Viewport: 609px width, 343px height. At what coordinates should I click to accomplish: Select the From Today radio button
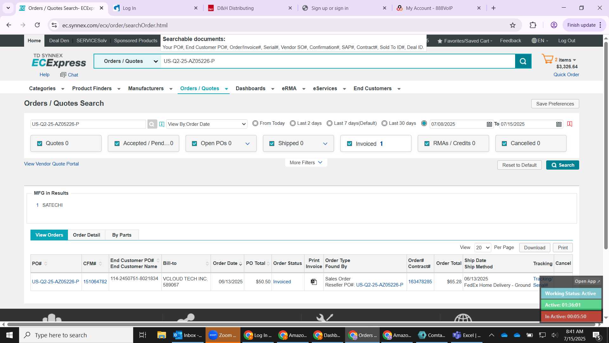point(255,123)
